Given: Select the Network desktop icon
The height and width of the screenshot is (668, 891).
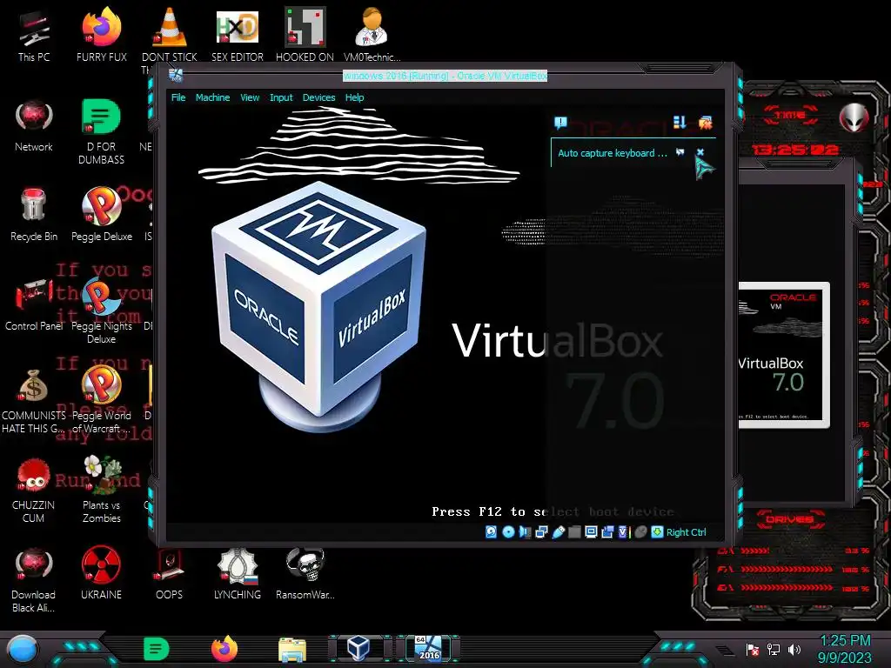Looking at the screenshot, I should coord(34,126).
